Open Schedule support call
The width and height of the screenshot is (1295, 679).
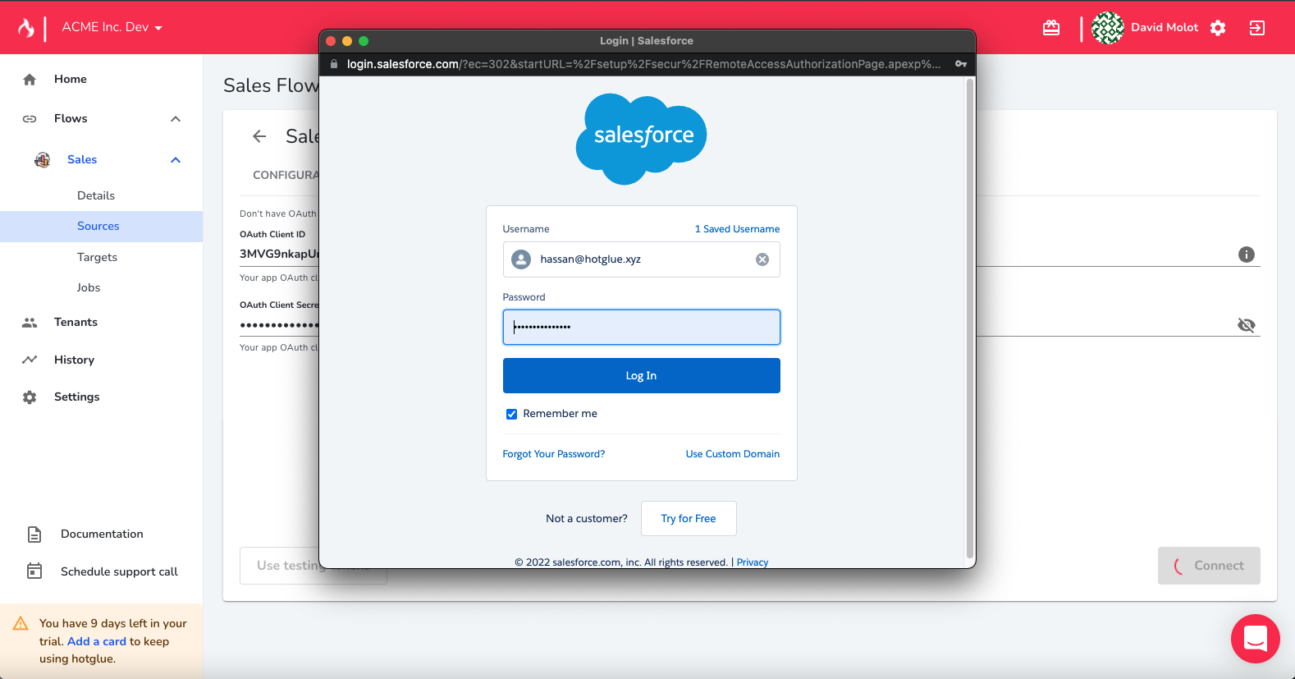click(119, 571)
